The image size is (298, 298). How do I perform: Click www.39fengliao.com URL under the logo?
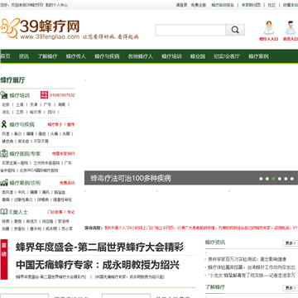click(x=50, y=36)
